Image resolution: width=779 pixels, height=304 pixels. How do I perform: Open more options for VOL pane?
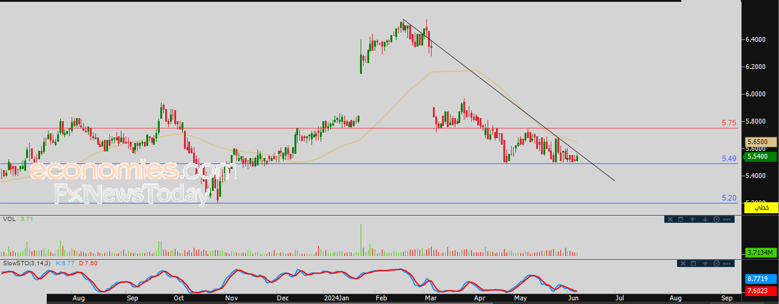point(727,219)
